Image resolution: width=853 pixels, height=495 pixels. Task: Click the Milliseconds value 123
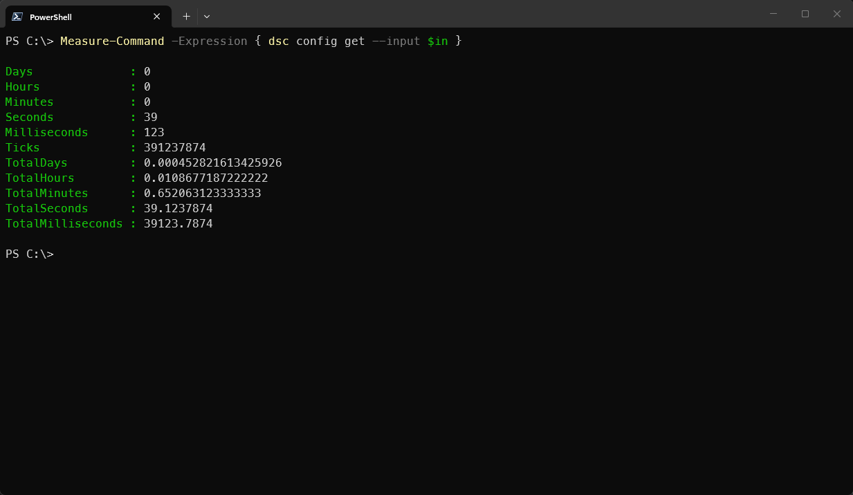154,133
